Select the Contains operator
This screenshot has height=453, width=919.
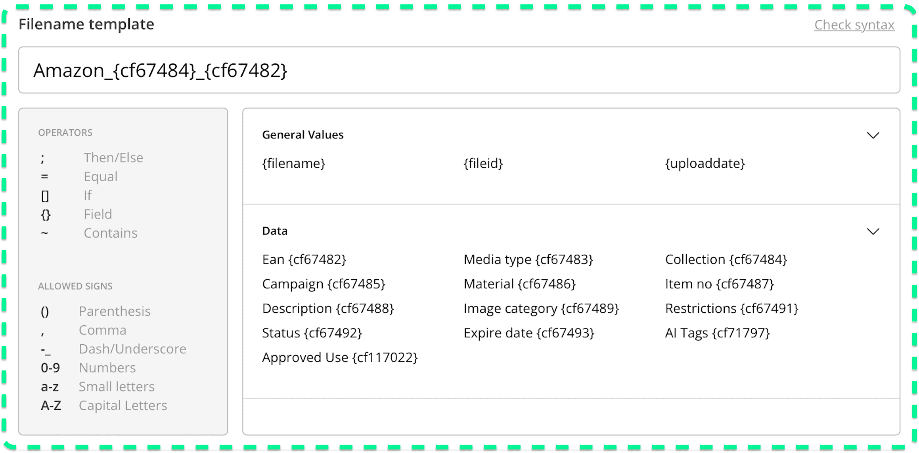click(x=111, y=233)
